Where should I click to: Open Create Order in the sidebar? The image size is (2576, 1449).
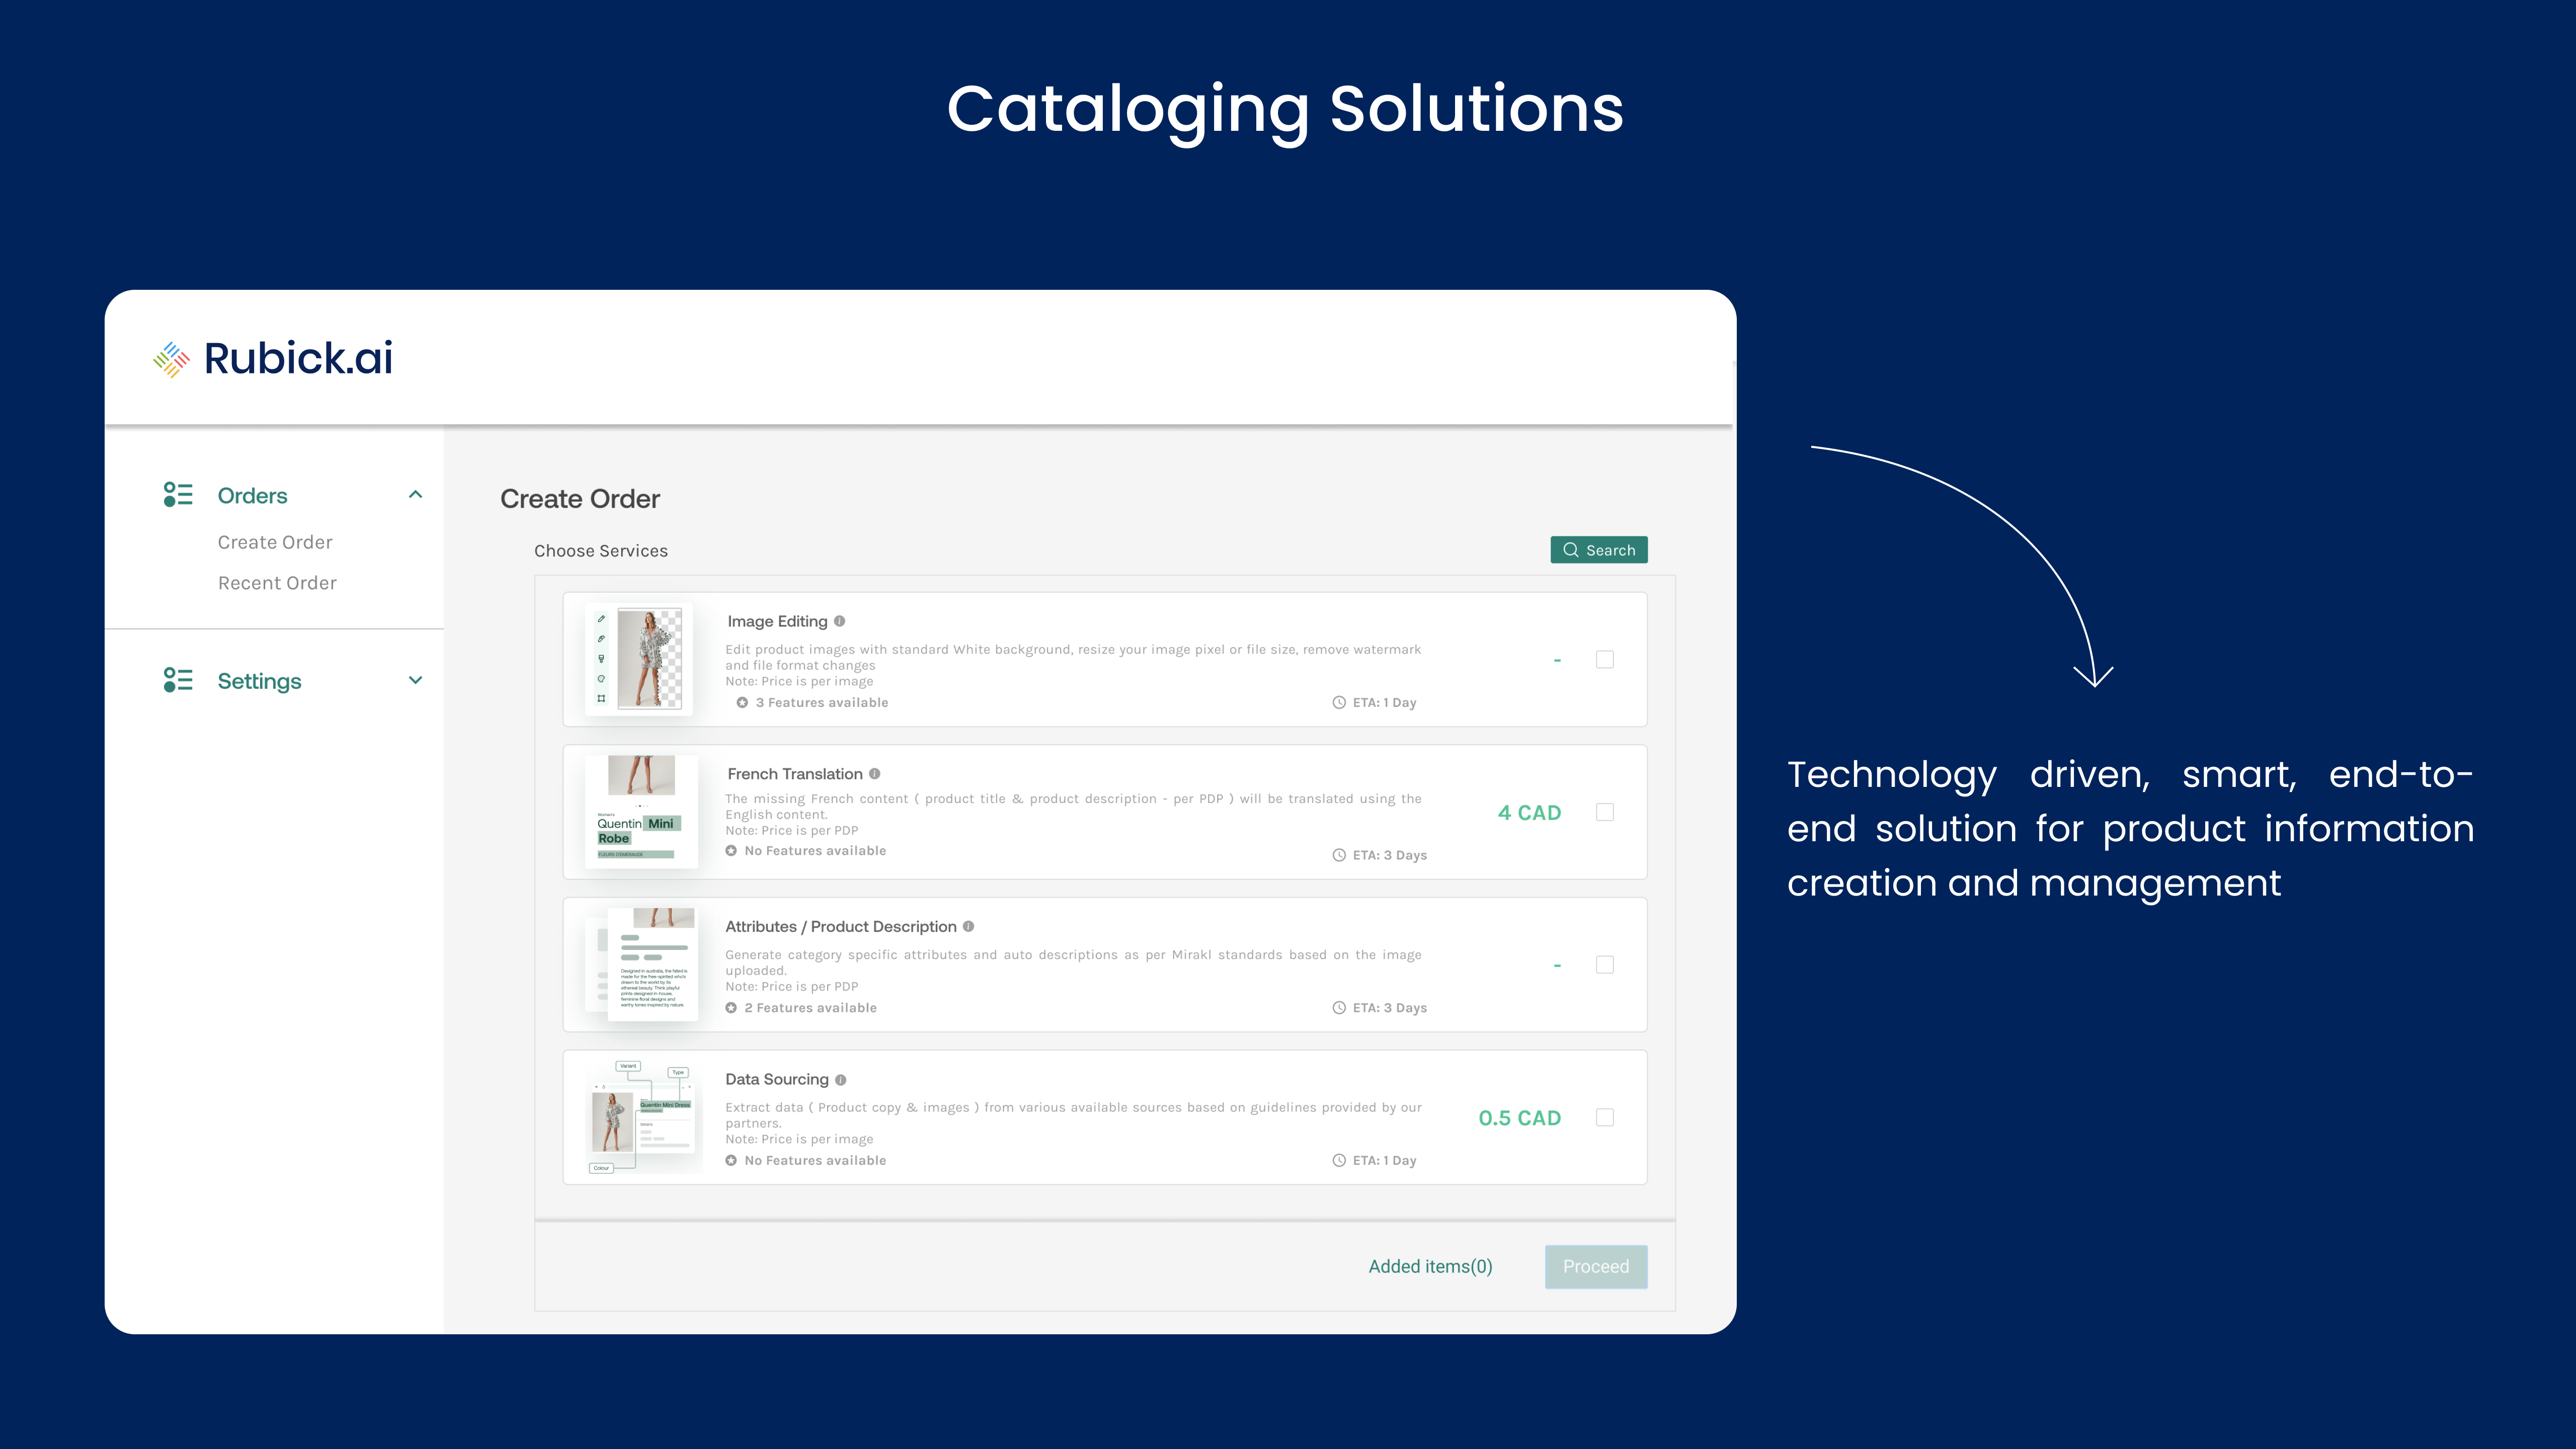[275, 541]
